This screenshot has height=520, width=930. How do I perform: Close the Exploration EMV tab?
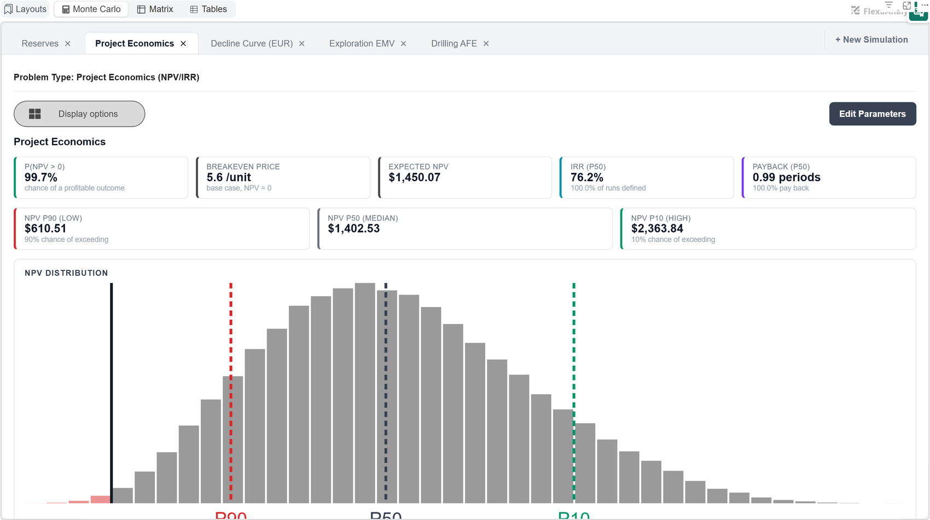[x=404, y=44]
